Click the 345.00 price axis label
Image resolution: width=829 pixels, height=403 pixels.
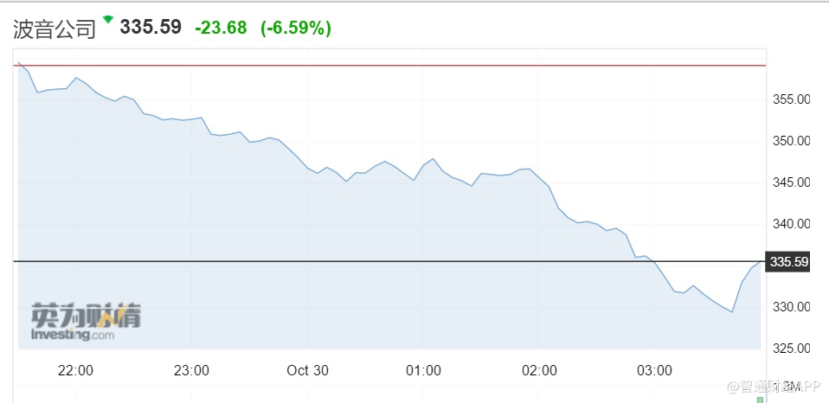click(793, 182)
